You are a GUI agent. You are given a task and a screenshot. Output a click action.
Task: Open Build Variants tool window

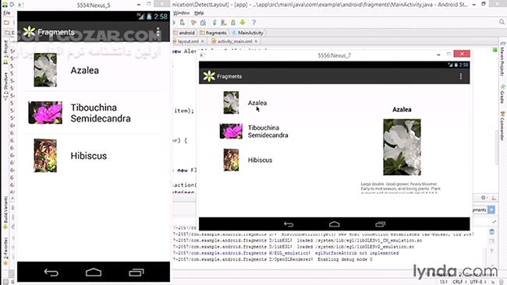pyautogui.click(x=5, y=212)
